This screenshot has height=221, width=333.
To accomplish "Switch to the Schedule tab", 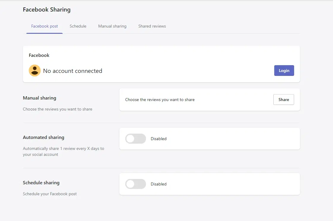I will click(78, 26).
